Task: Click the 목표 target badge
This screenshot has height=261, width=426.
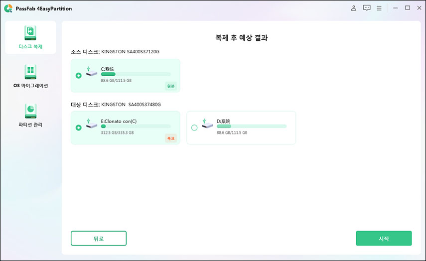Action: 171,138
